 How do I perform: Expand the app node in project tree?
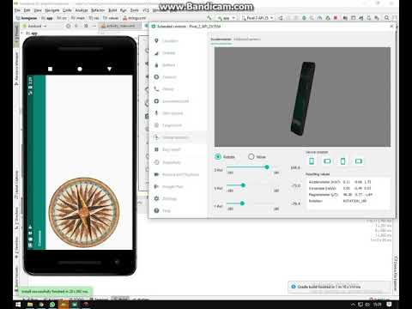(x=22, y=33)
